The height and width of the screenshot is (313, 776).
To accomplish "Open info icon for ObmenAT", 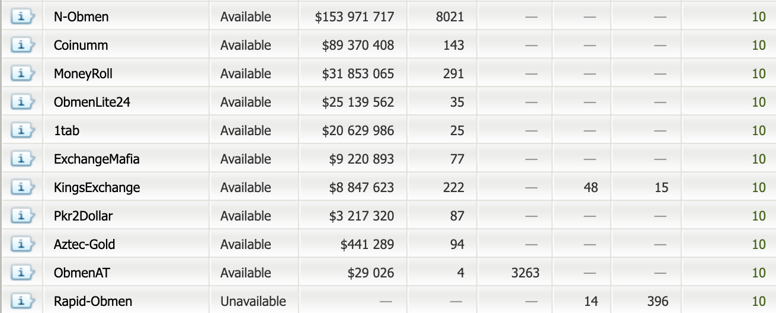I will [21, 273].
